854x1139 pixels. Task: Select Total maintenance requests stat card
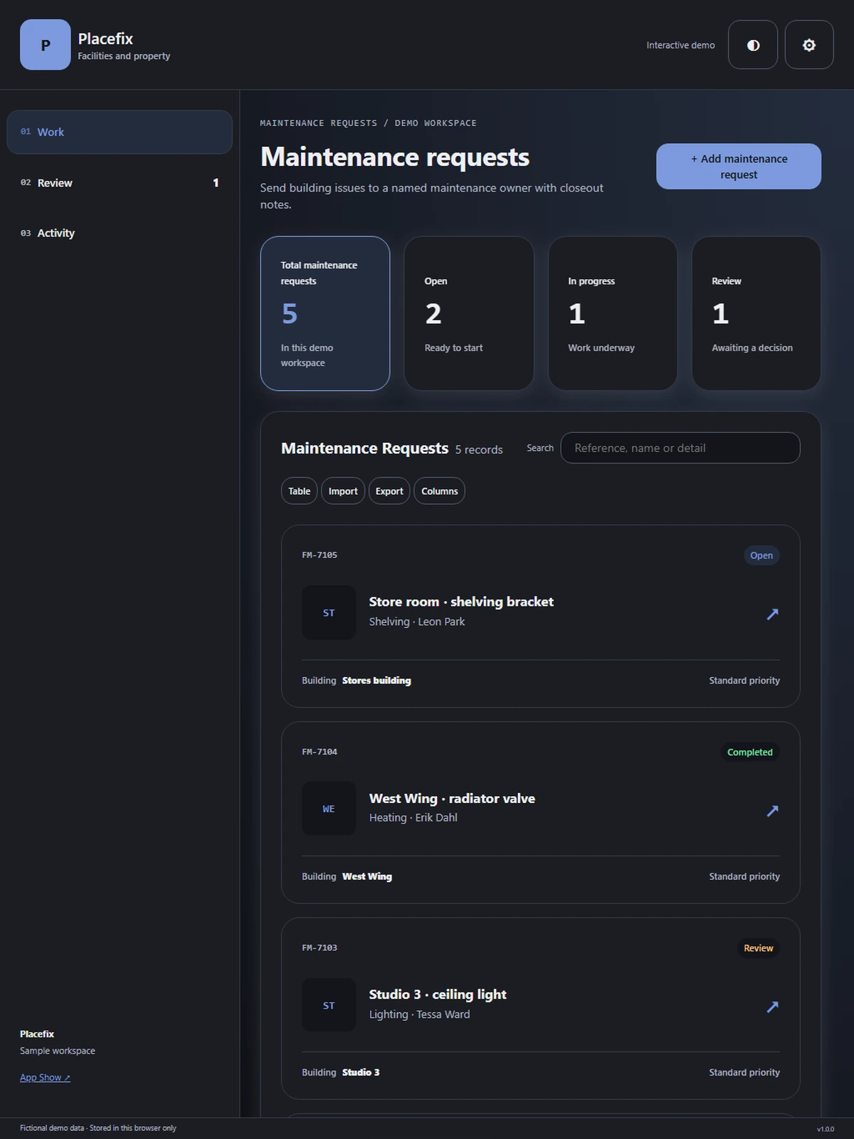point(325,313)
